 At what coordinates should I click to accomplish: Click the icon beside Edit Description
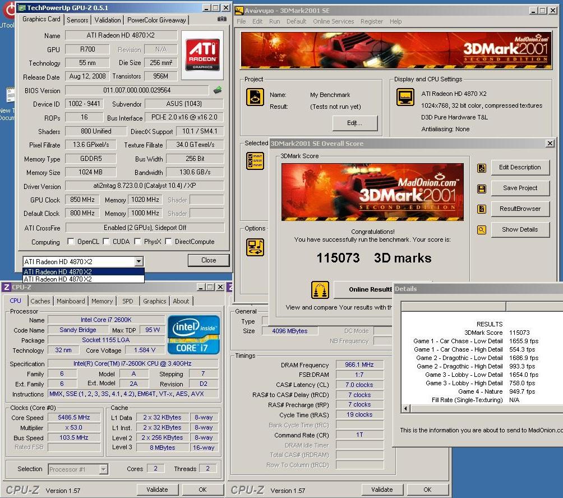(482, 168)
